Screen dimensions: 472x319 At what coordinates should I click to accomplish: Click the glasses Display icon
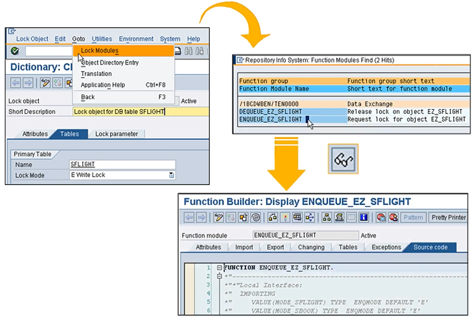[x=343, y=159]
